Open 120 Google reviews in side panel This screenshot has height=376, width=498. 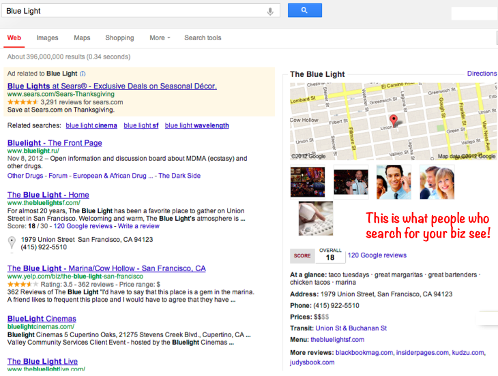point(377,255)
